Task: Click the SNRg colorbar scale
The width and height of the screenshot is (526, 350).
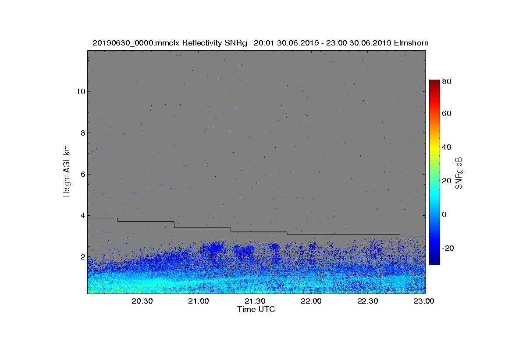Action: coord(434,172)
